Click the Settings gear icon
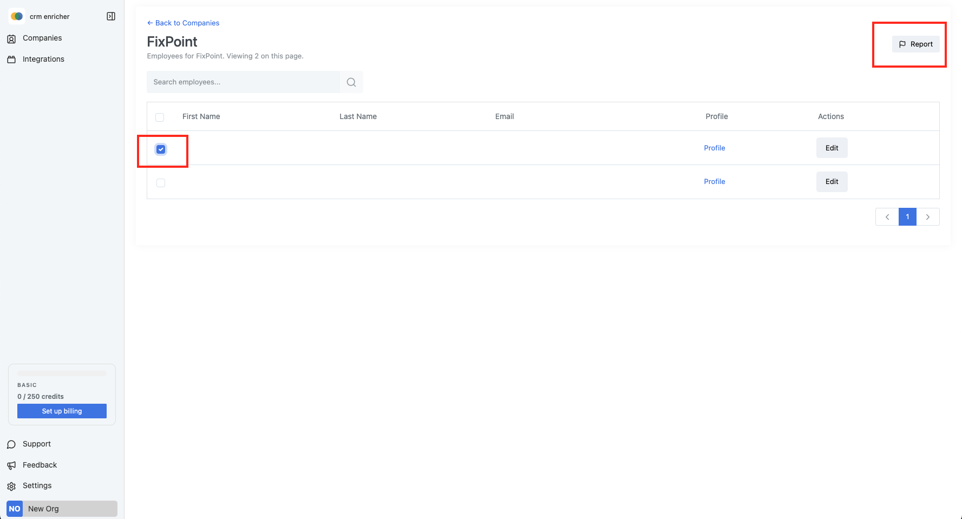Screen dimensions: 962x519 pyautogui.click(x=11, y=486)
